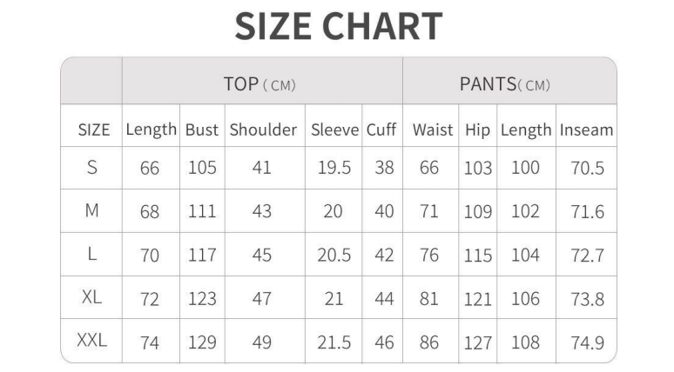674x372 pixels.
Task: Click the XXL size row label
Action: coord(92,342)
